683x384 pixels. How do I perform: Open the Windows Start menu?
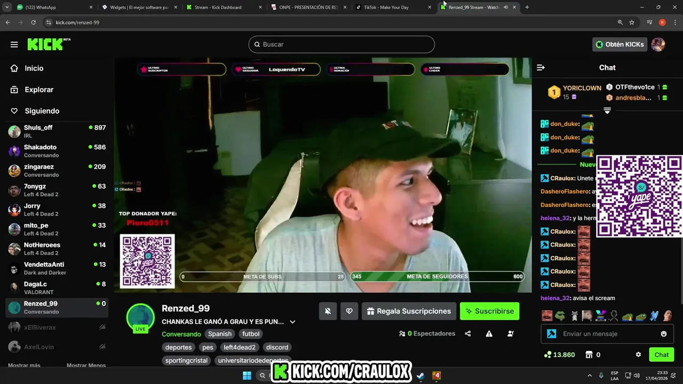[x=247, y=375]
